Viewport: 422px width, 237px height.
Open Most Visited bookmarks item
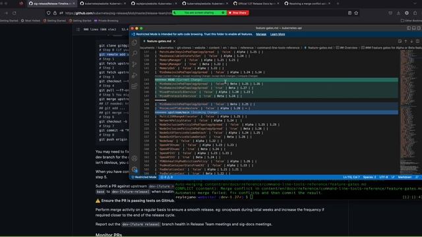[30, 20]
